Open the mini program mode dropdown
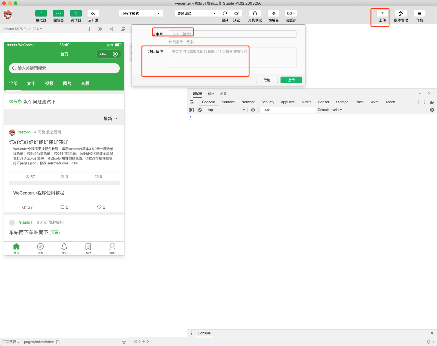 (141, 13)
